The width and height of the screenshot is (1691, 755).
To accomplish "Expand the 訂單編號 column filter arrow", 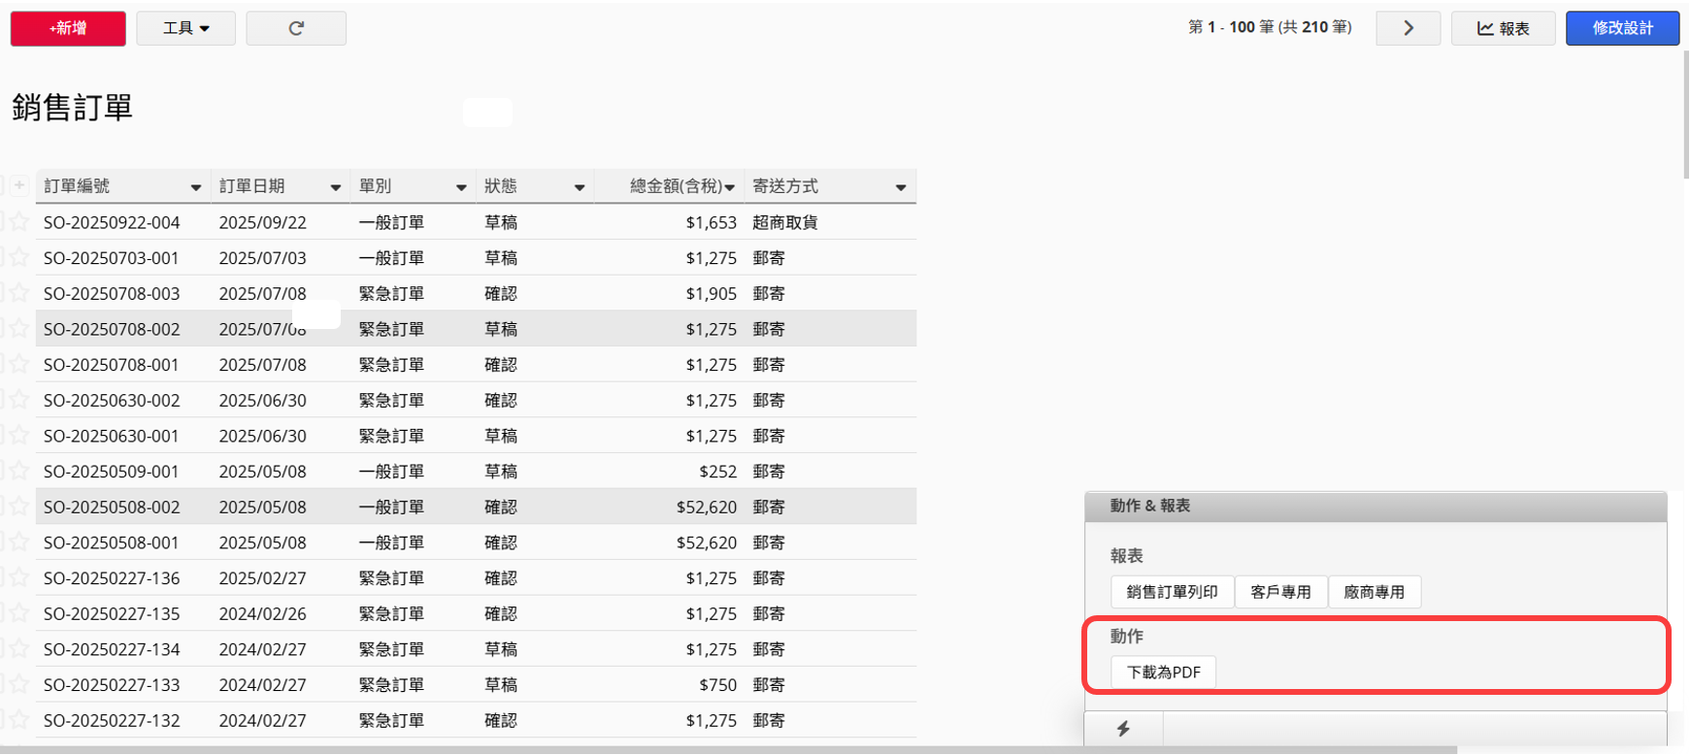I will [x=196, y=187].
